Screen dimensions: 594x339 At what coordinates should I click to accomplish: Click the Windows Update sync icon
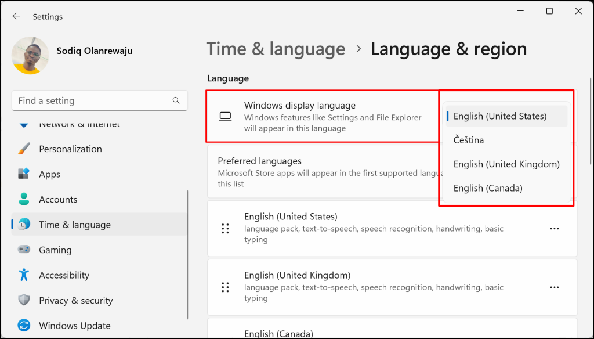click(24, 325)
